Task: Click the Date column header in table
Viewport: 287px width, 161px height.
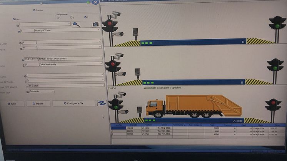Action: [x=261, y=125]
